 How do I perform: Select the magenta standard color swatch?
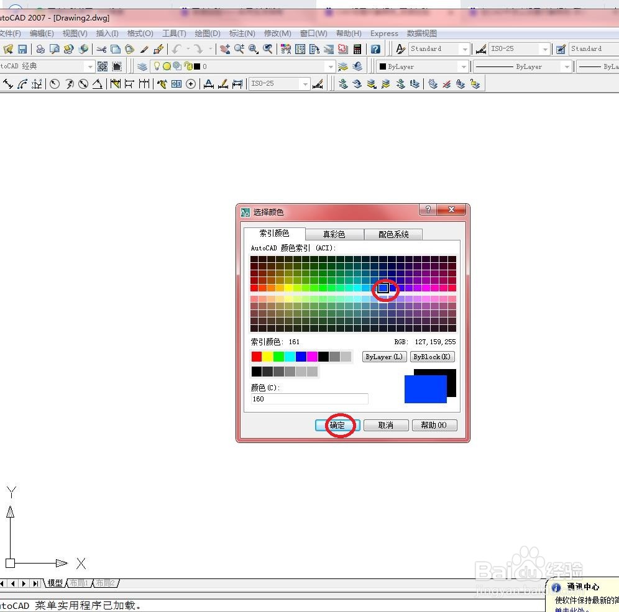tap(312, 357)
